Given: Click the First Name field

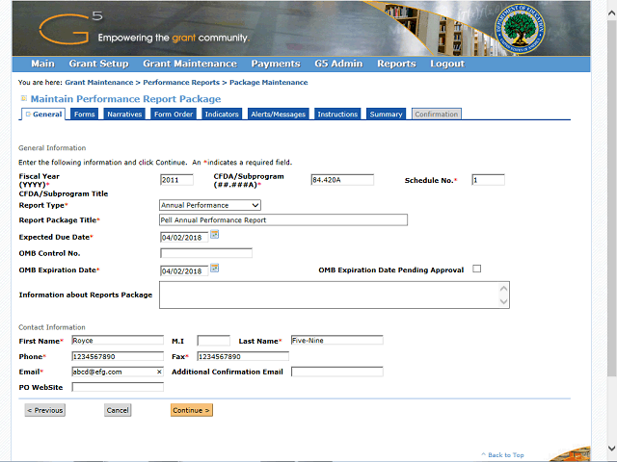Looking at the screenshot, I should tap(118, 340).
